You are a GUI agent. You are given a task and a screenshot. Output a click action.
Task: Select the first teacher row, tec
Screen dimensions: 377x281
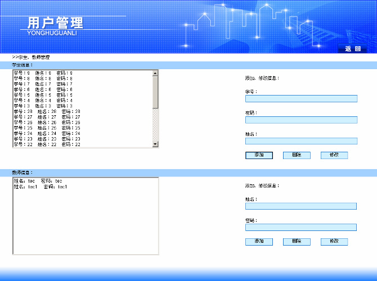tap(38, 181)
